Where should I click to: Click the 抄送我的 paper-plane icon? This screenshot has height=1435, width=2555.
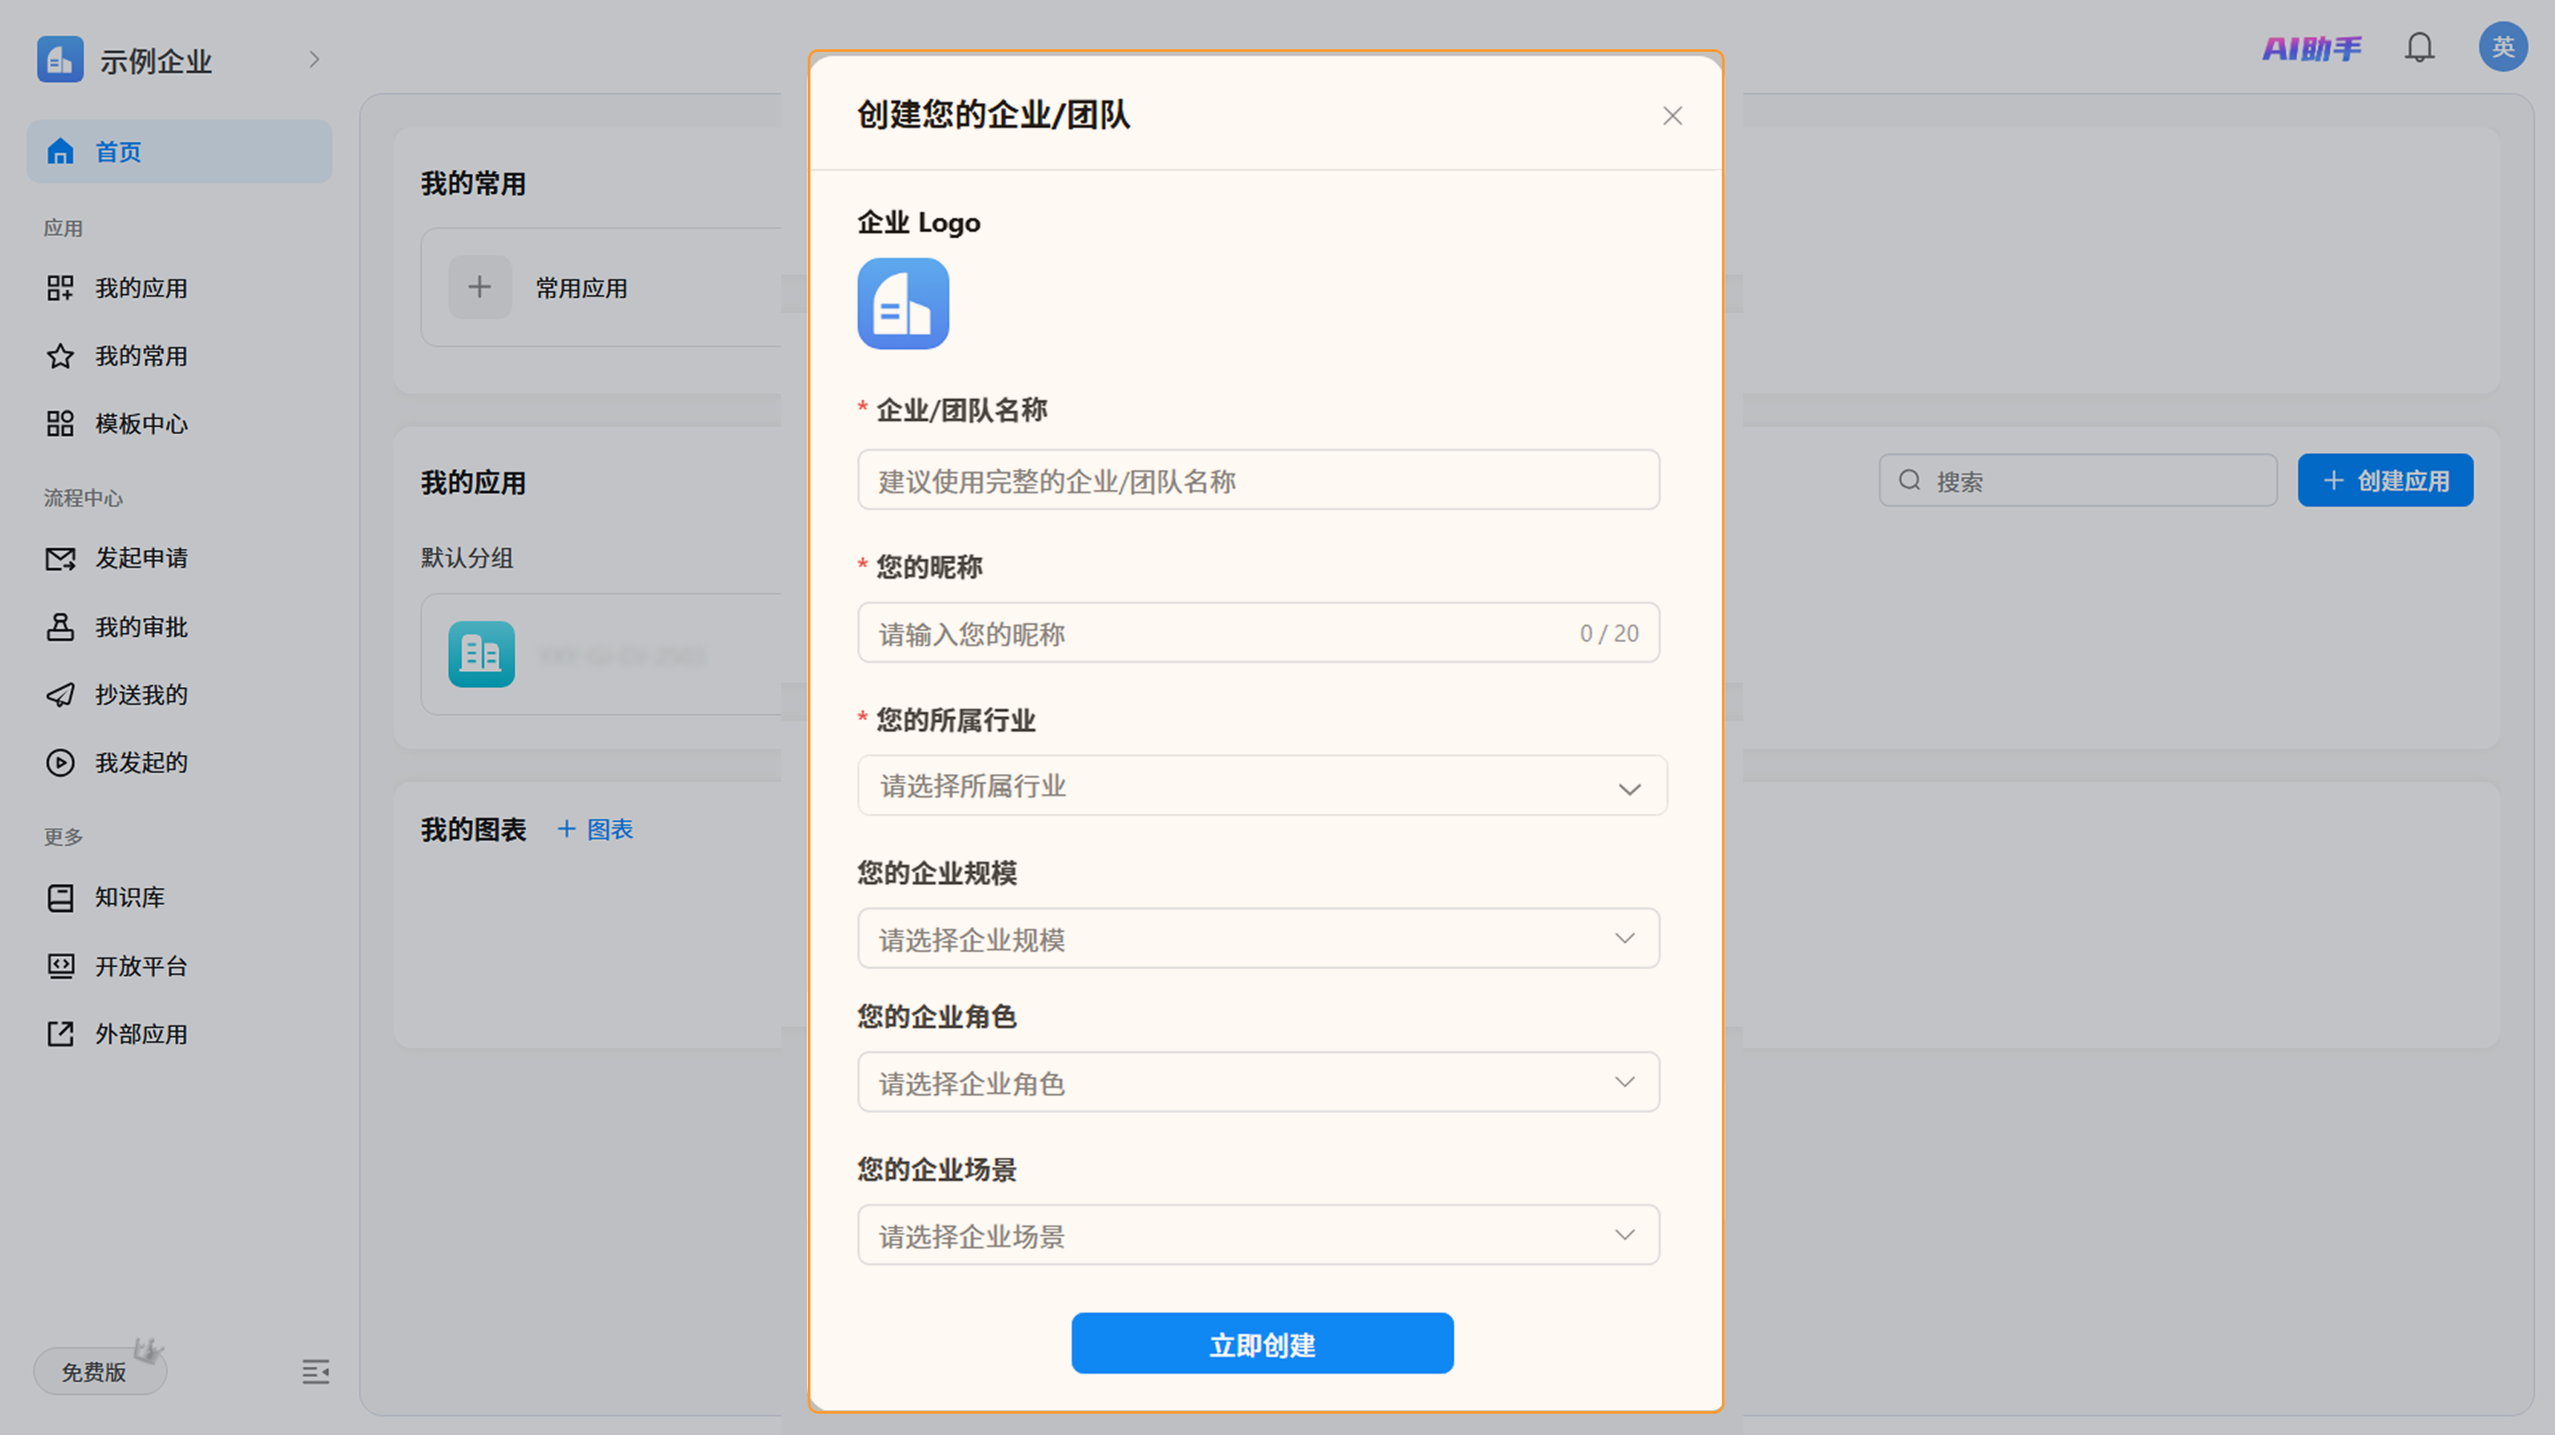coord(61,695)
